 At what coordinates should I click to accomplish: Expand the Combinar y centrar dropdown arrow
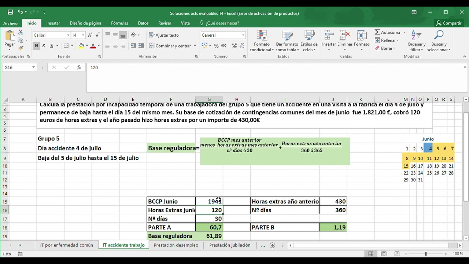click(195, 46)
